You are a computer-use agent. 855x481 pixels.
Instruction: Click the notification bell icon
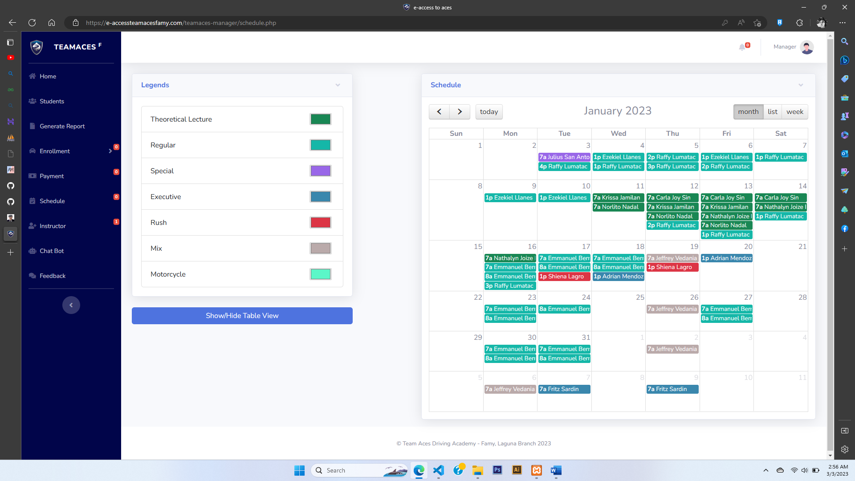click(742, 47)
